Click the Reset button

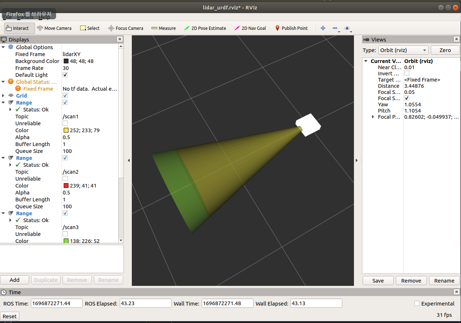[x=10, y=316]
